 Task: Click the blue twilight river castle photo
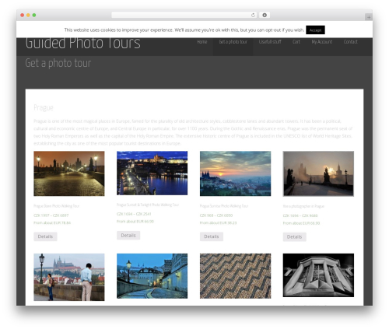pos(152,173)
